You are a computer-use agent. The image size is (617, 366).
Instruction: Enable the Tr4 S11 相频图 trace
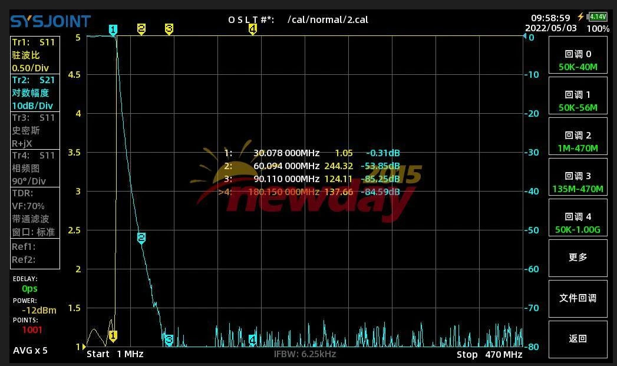[x=35, y=168]
